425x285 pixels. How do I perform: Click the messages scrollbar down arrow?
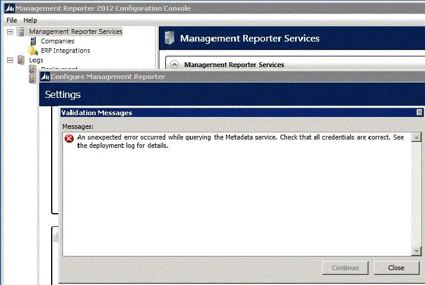pos(416,251)
